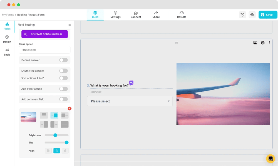
Task: Turn on Shuffle the options
Action: click(x=63, y=71)
